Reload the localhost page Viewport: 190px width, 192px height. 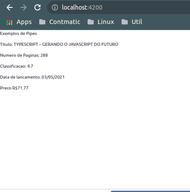pyautogui.click(x=37, y=7)
